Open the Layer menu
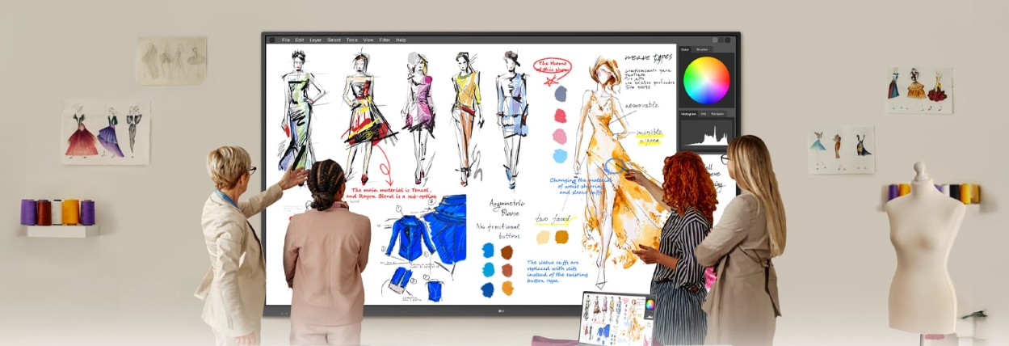Screen dimensions: 1009x346 (x=315, y=40)
